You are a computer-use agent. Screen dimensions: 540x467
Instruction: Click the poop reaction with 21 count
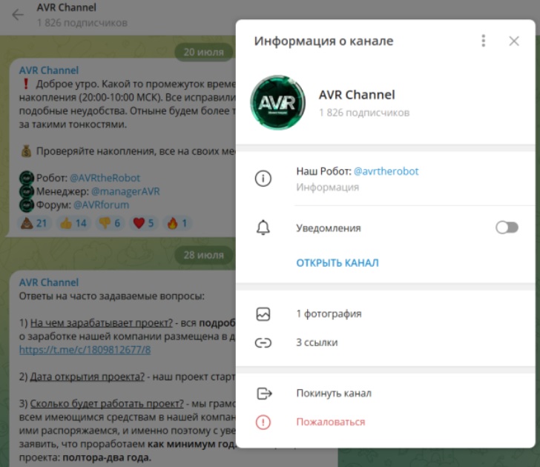click(34, 223)
